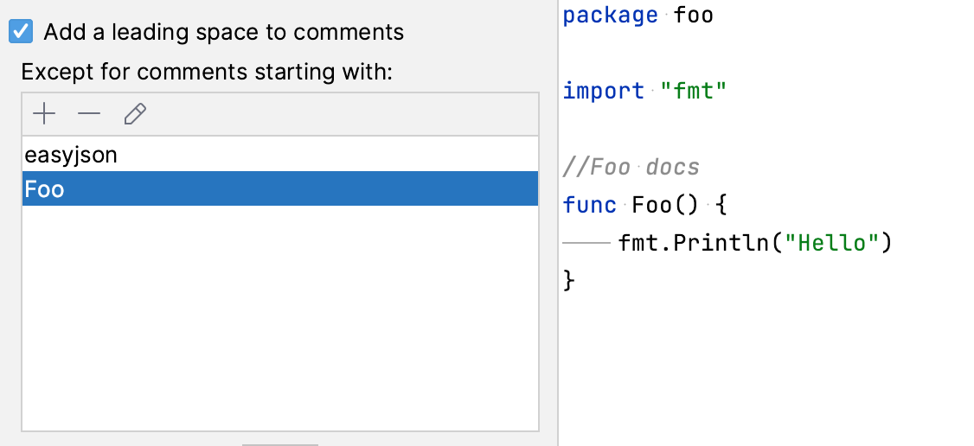Click the "Except for comments starting with:" label
Screen dimensions: 974x446
tap(207, 72)
